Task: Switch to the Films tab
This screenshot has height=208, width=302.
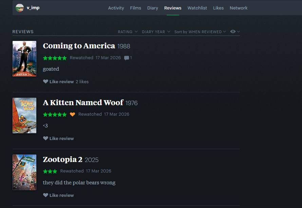Action: point(136,8)
